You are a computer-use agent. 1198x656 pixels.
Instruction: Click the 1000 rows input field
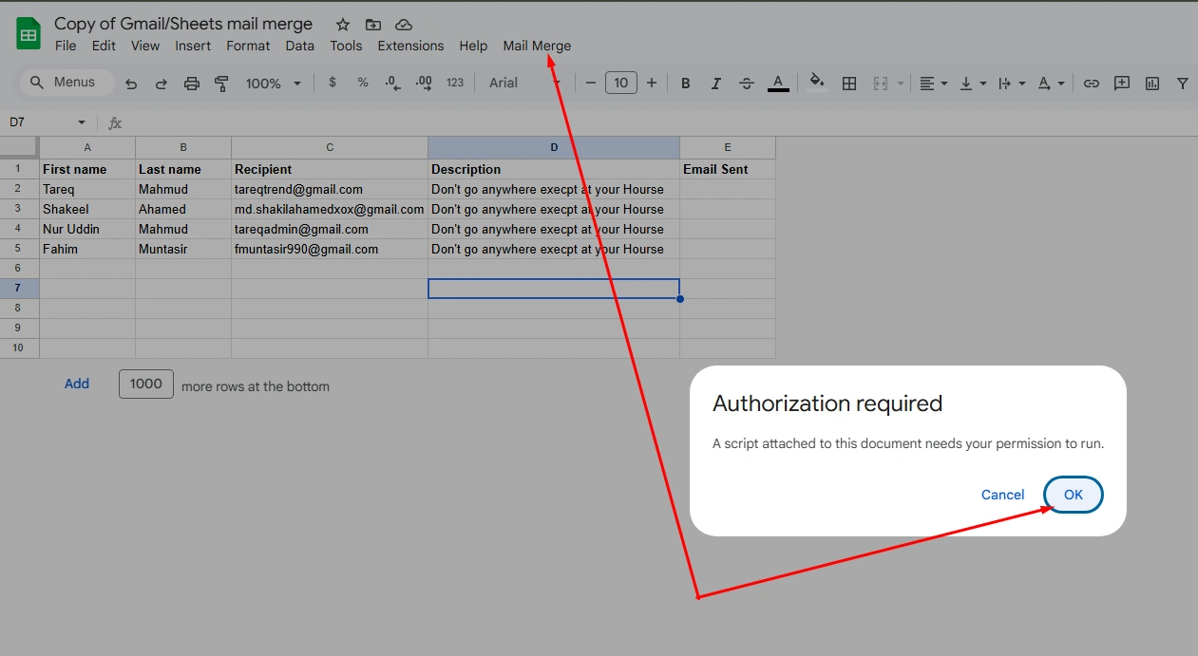[146, 384]
